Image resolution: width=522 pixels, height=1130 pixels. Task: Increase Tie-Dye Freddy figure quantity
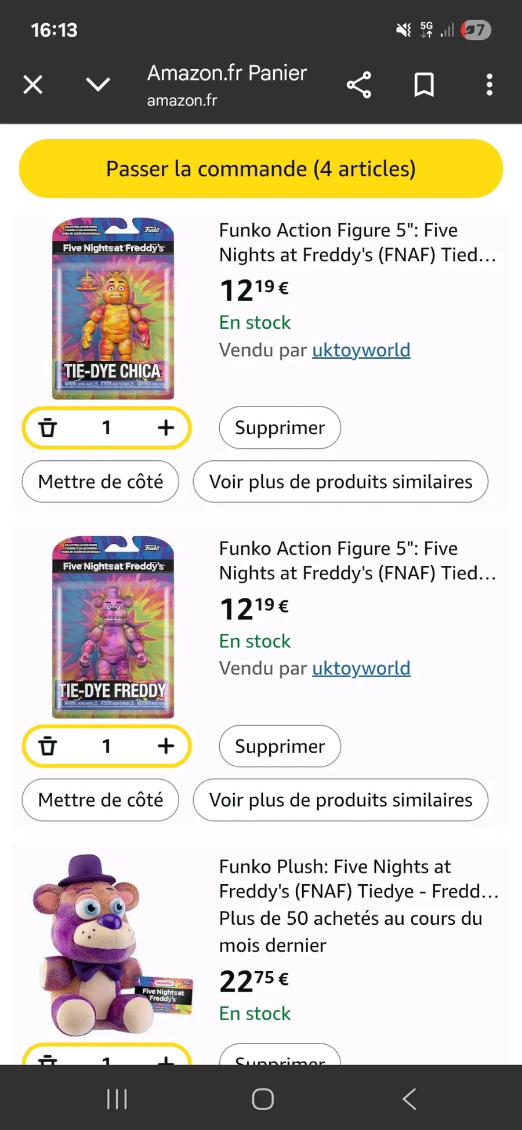point(166,746)
